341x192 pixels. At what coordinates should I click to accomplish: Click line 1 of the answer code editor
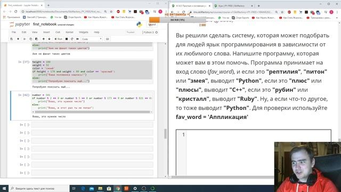coord(258,135)
